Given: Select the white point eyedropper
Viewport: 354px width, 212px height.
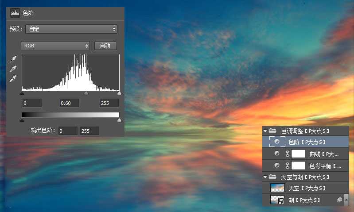Looking at the screenshot, I should [x=14, y=78].
